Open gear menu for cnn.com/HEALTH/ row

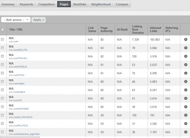(x=186, y=48)
